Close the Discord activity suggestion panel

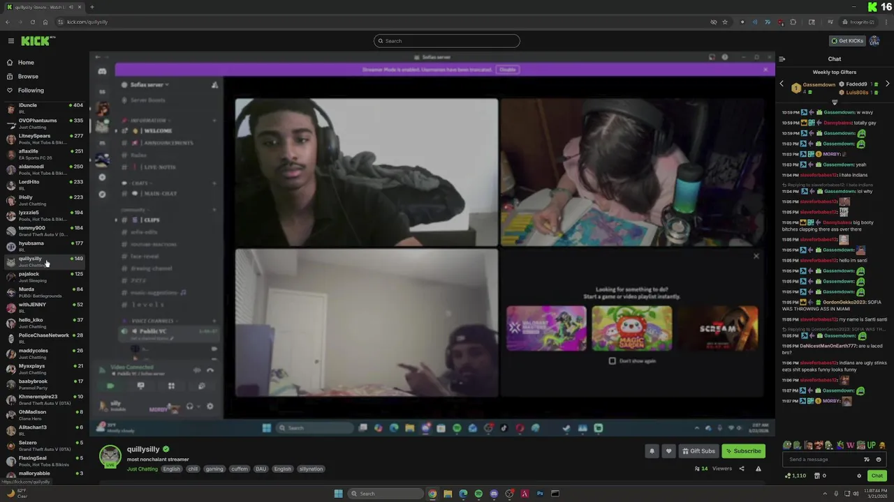pos(756,257)
